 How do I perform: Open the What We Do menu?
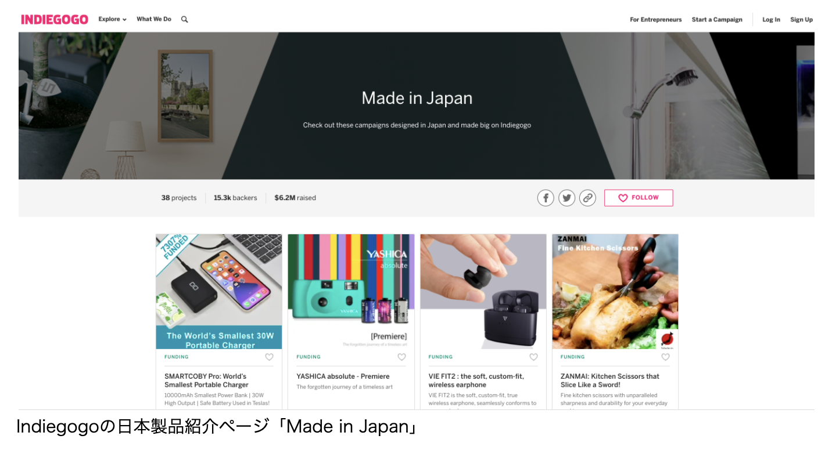154,19
